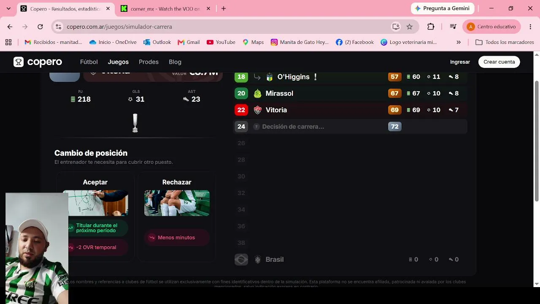This screenshot has height=304, width=540.
Task: Open Logo veterinaria bookmark
Action: (409, 42)
